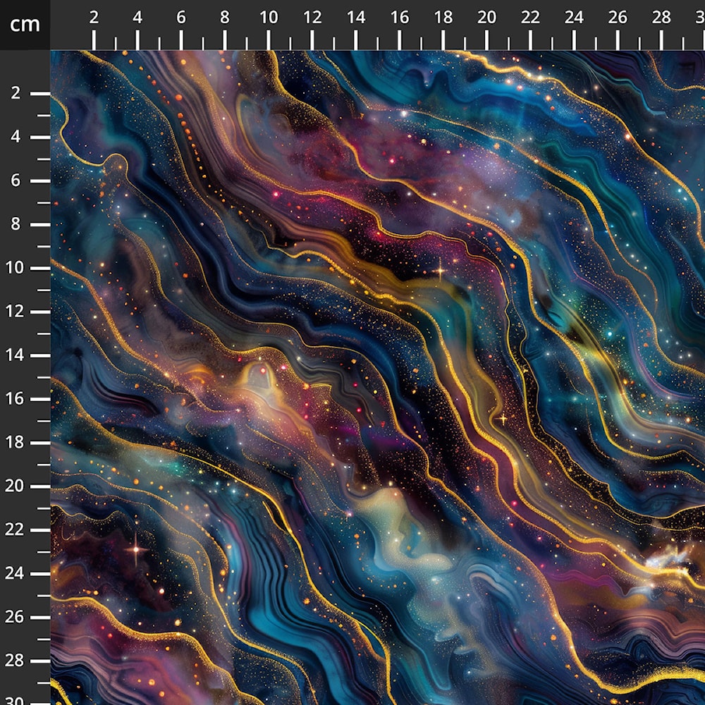Click the cm unit label in ruler corner
Screen dimensions: 705x705
click(x=25, y=25)
